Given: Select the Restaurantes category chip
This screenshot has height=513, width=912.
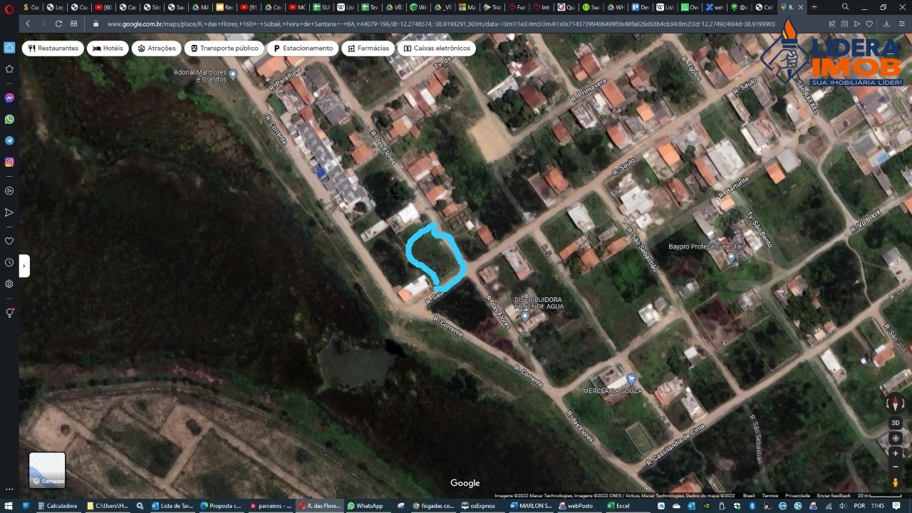Looking at the screenshot, I should pos(53,48).
